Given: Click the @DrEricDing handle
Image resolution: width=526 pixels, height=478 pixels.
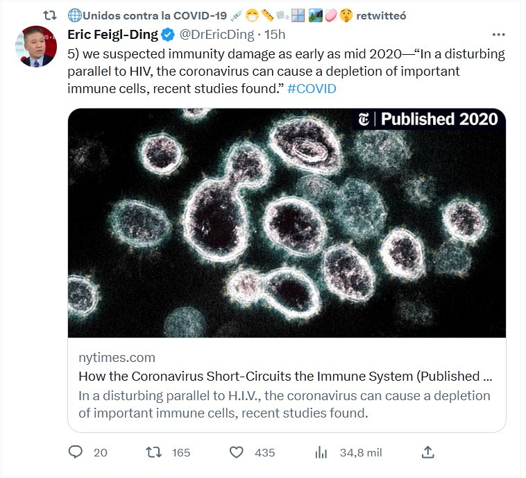Looking at the screenshot, I should pos(217,34).
